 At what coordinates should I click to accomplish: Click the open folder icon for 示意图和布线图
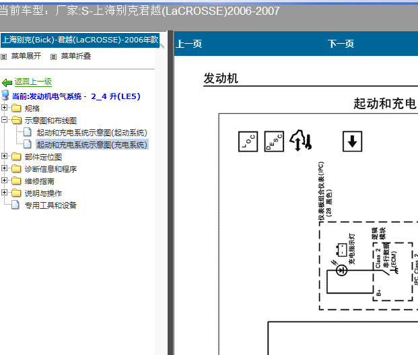17,120
